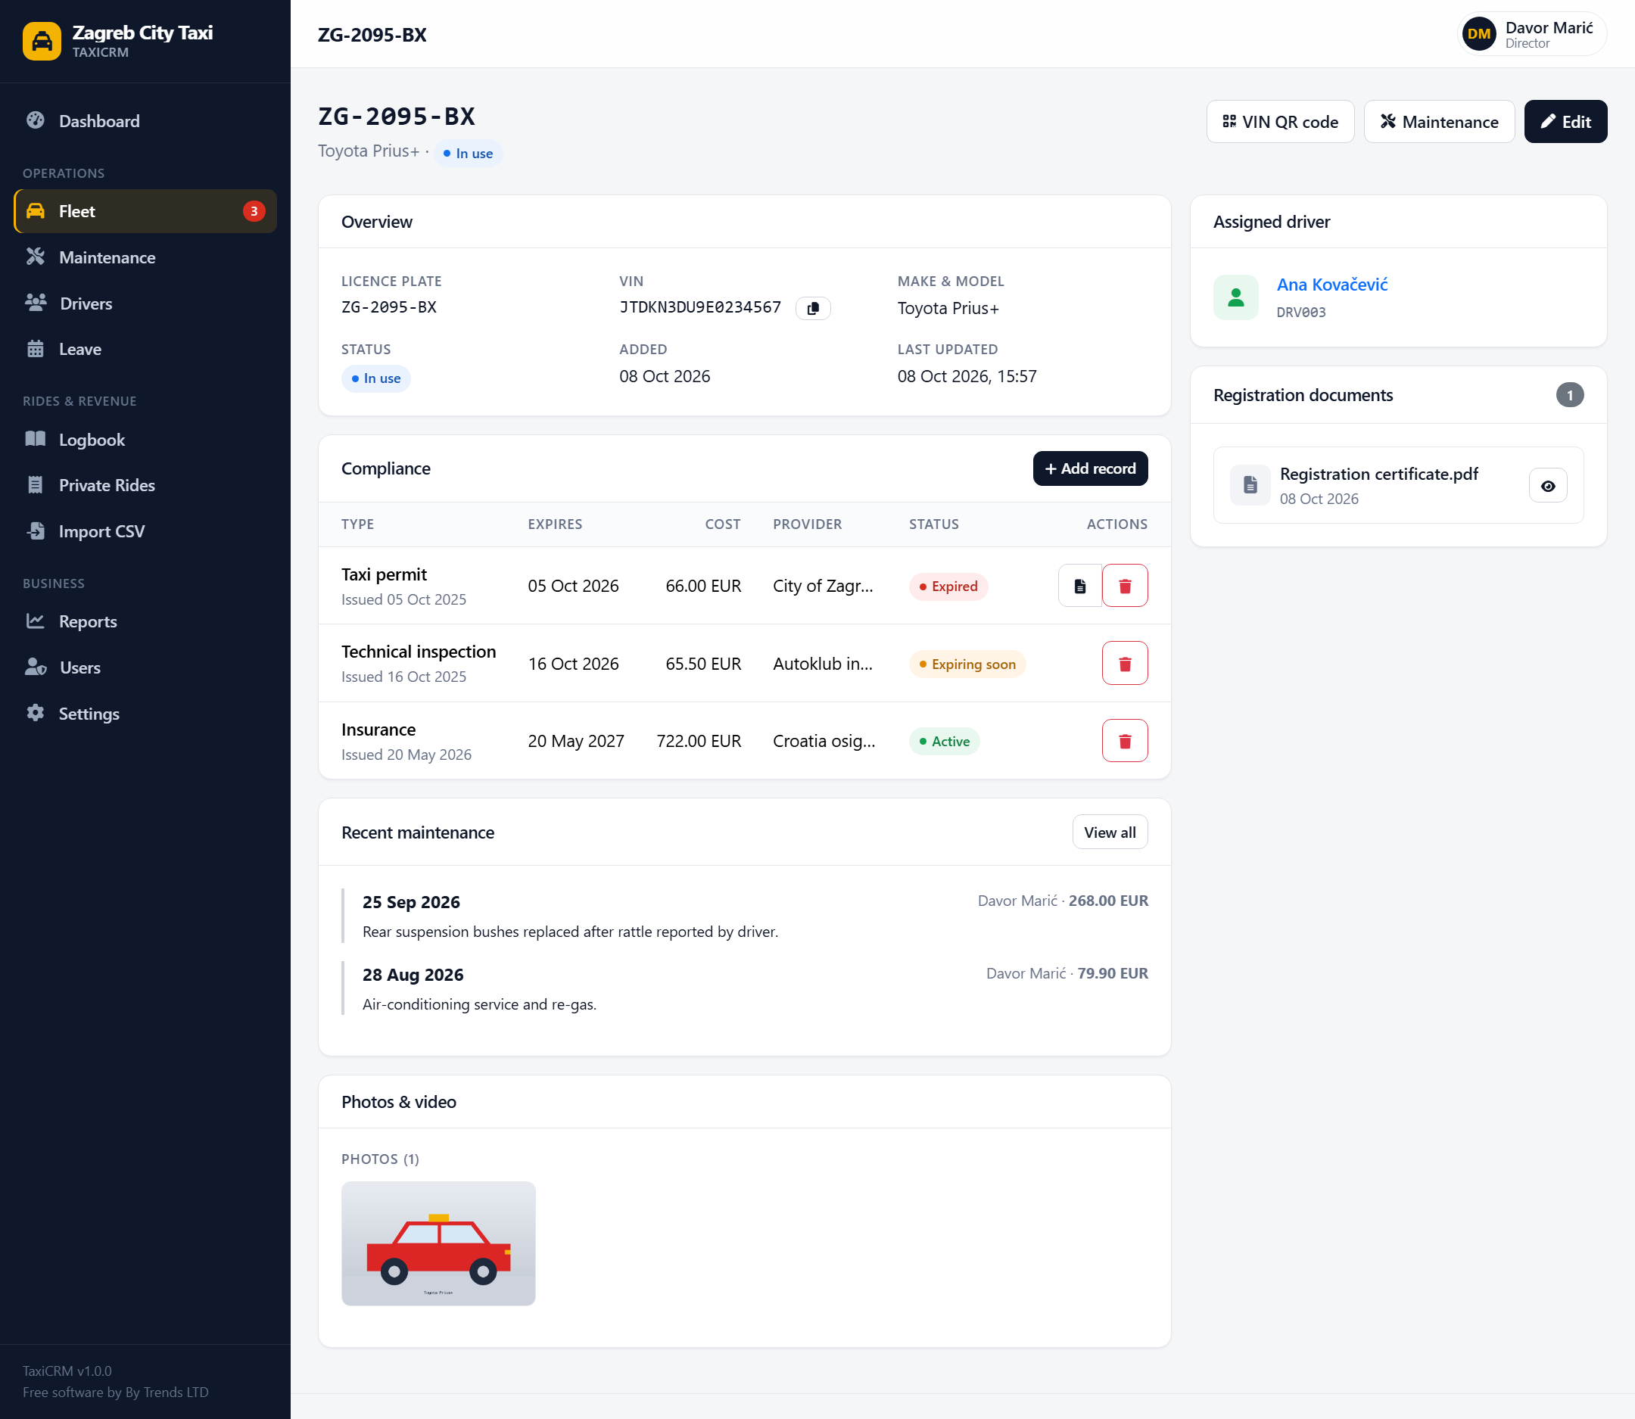Open the Import CSV page
Image resolution: width=1635 pixels, height=1419 pixels.
click(145, 531)
